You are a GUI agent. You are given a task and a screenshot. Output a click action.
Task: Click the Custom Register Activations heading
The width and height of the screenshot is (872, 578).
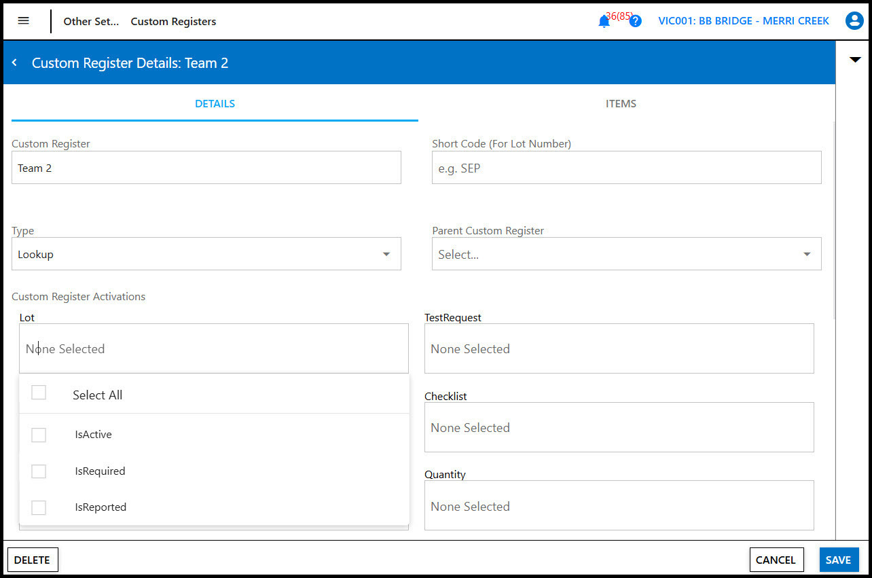[x=79, y=297]
